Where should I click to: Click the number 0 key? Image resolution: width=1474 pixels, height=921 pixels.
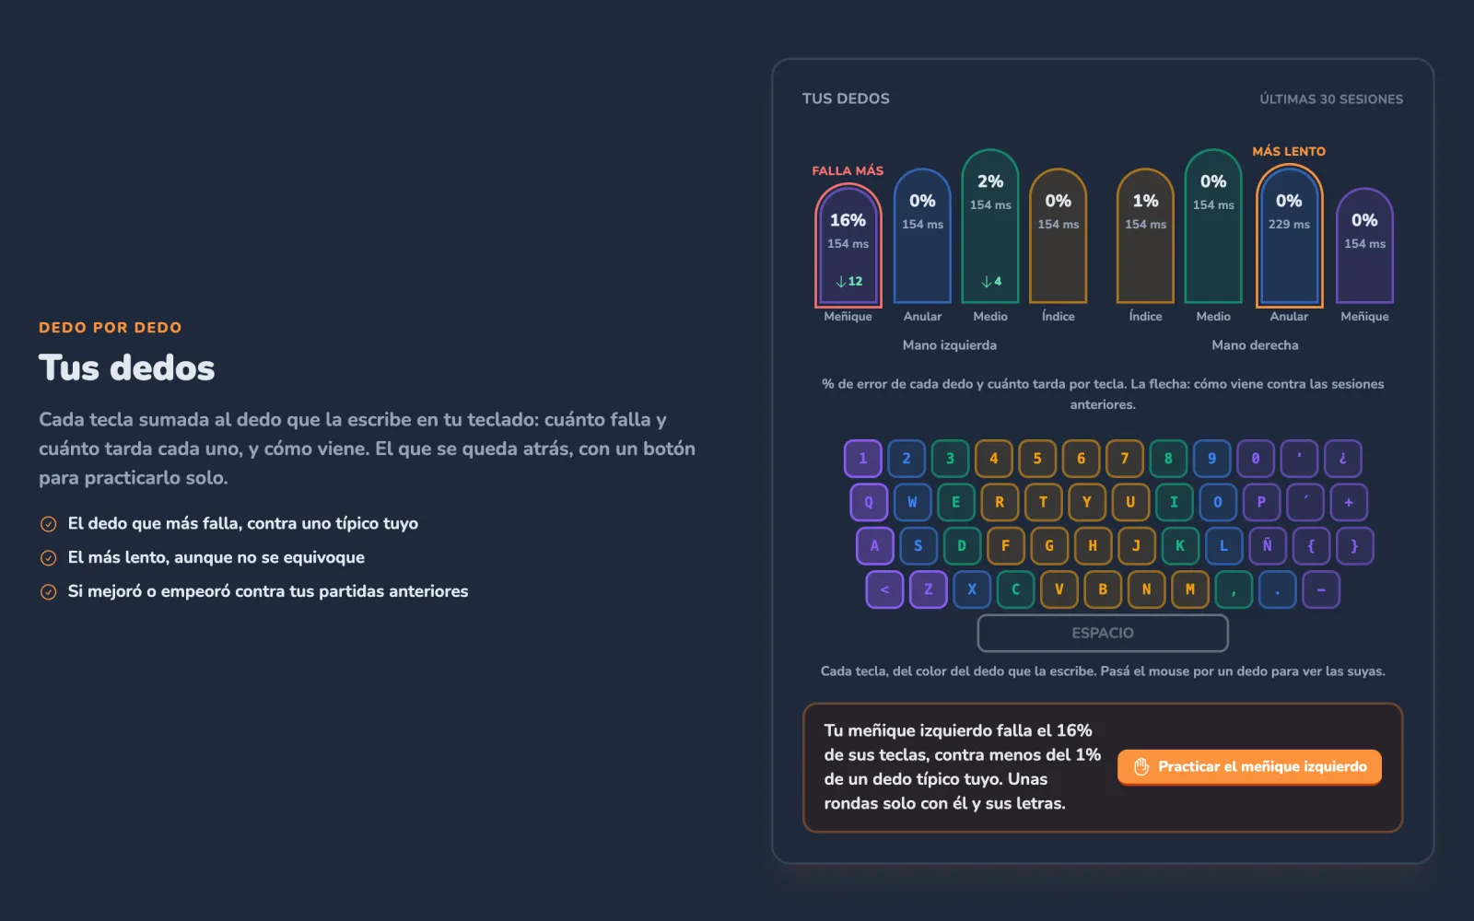1255,459
